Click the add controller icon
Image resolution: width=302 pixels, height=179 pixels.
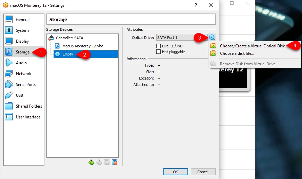[91, 162]
